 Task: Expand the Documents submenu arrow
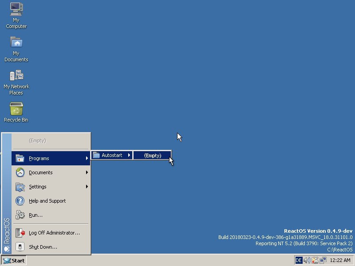pyautogui.click(x=87, y=172)
